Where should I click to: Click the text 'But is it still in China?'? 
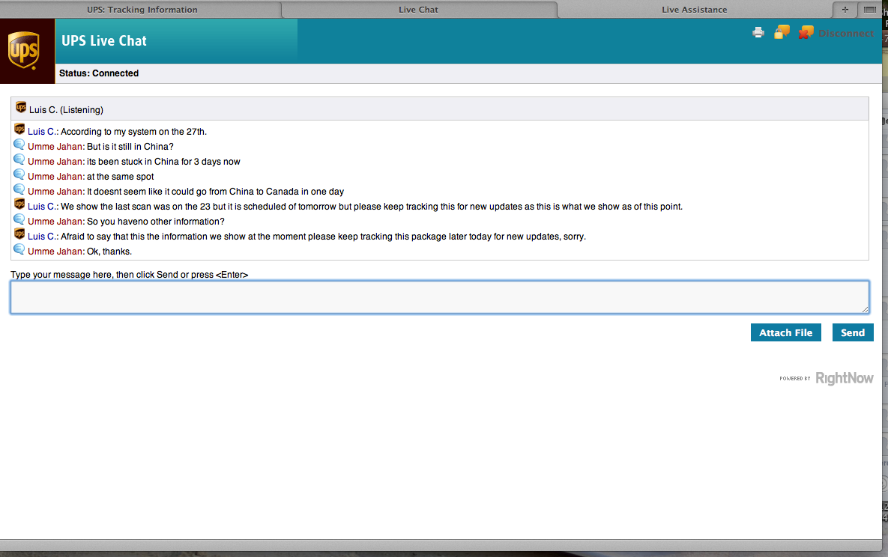(x=130, y=147)
